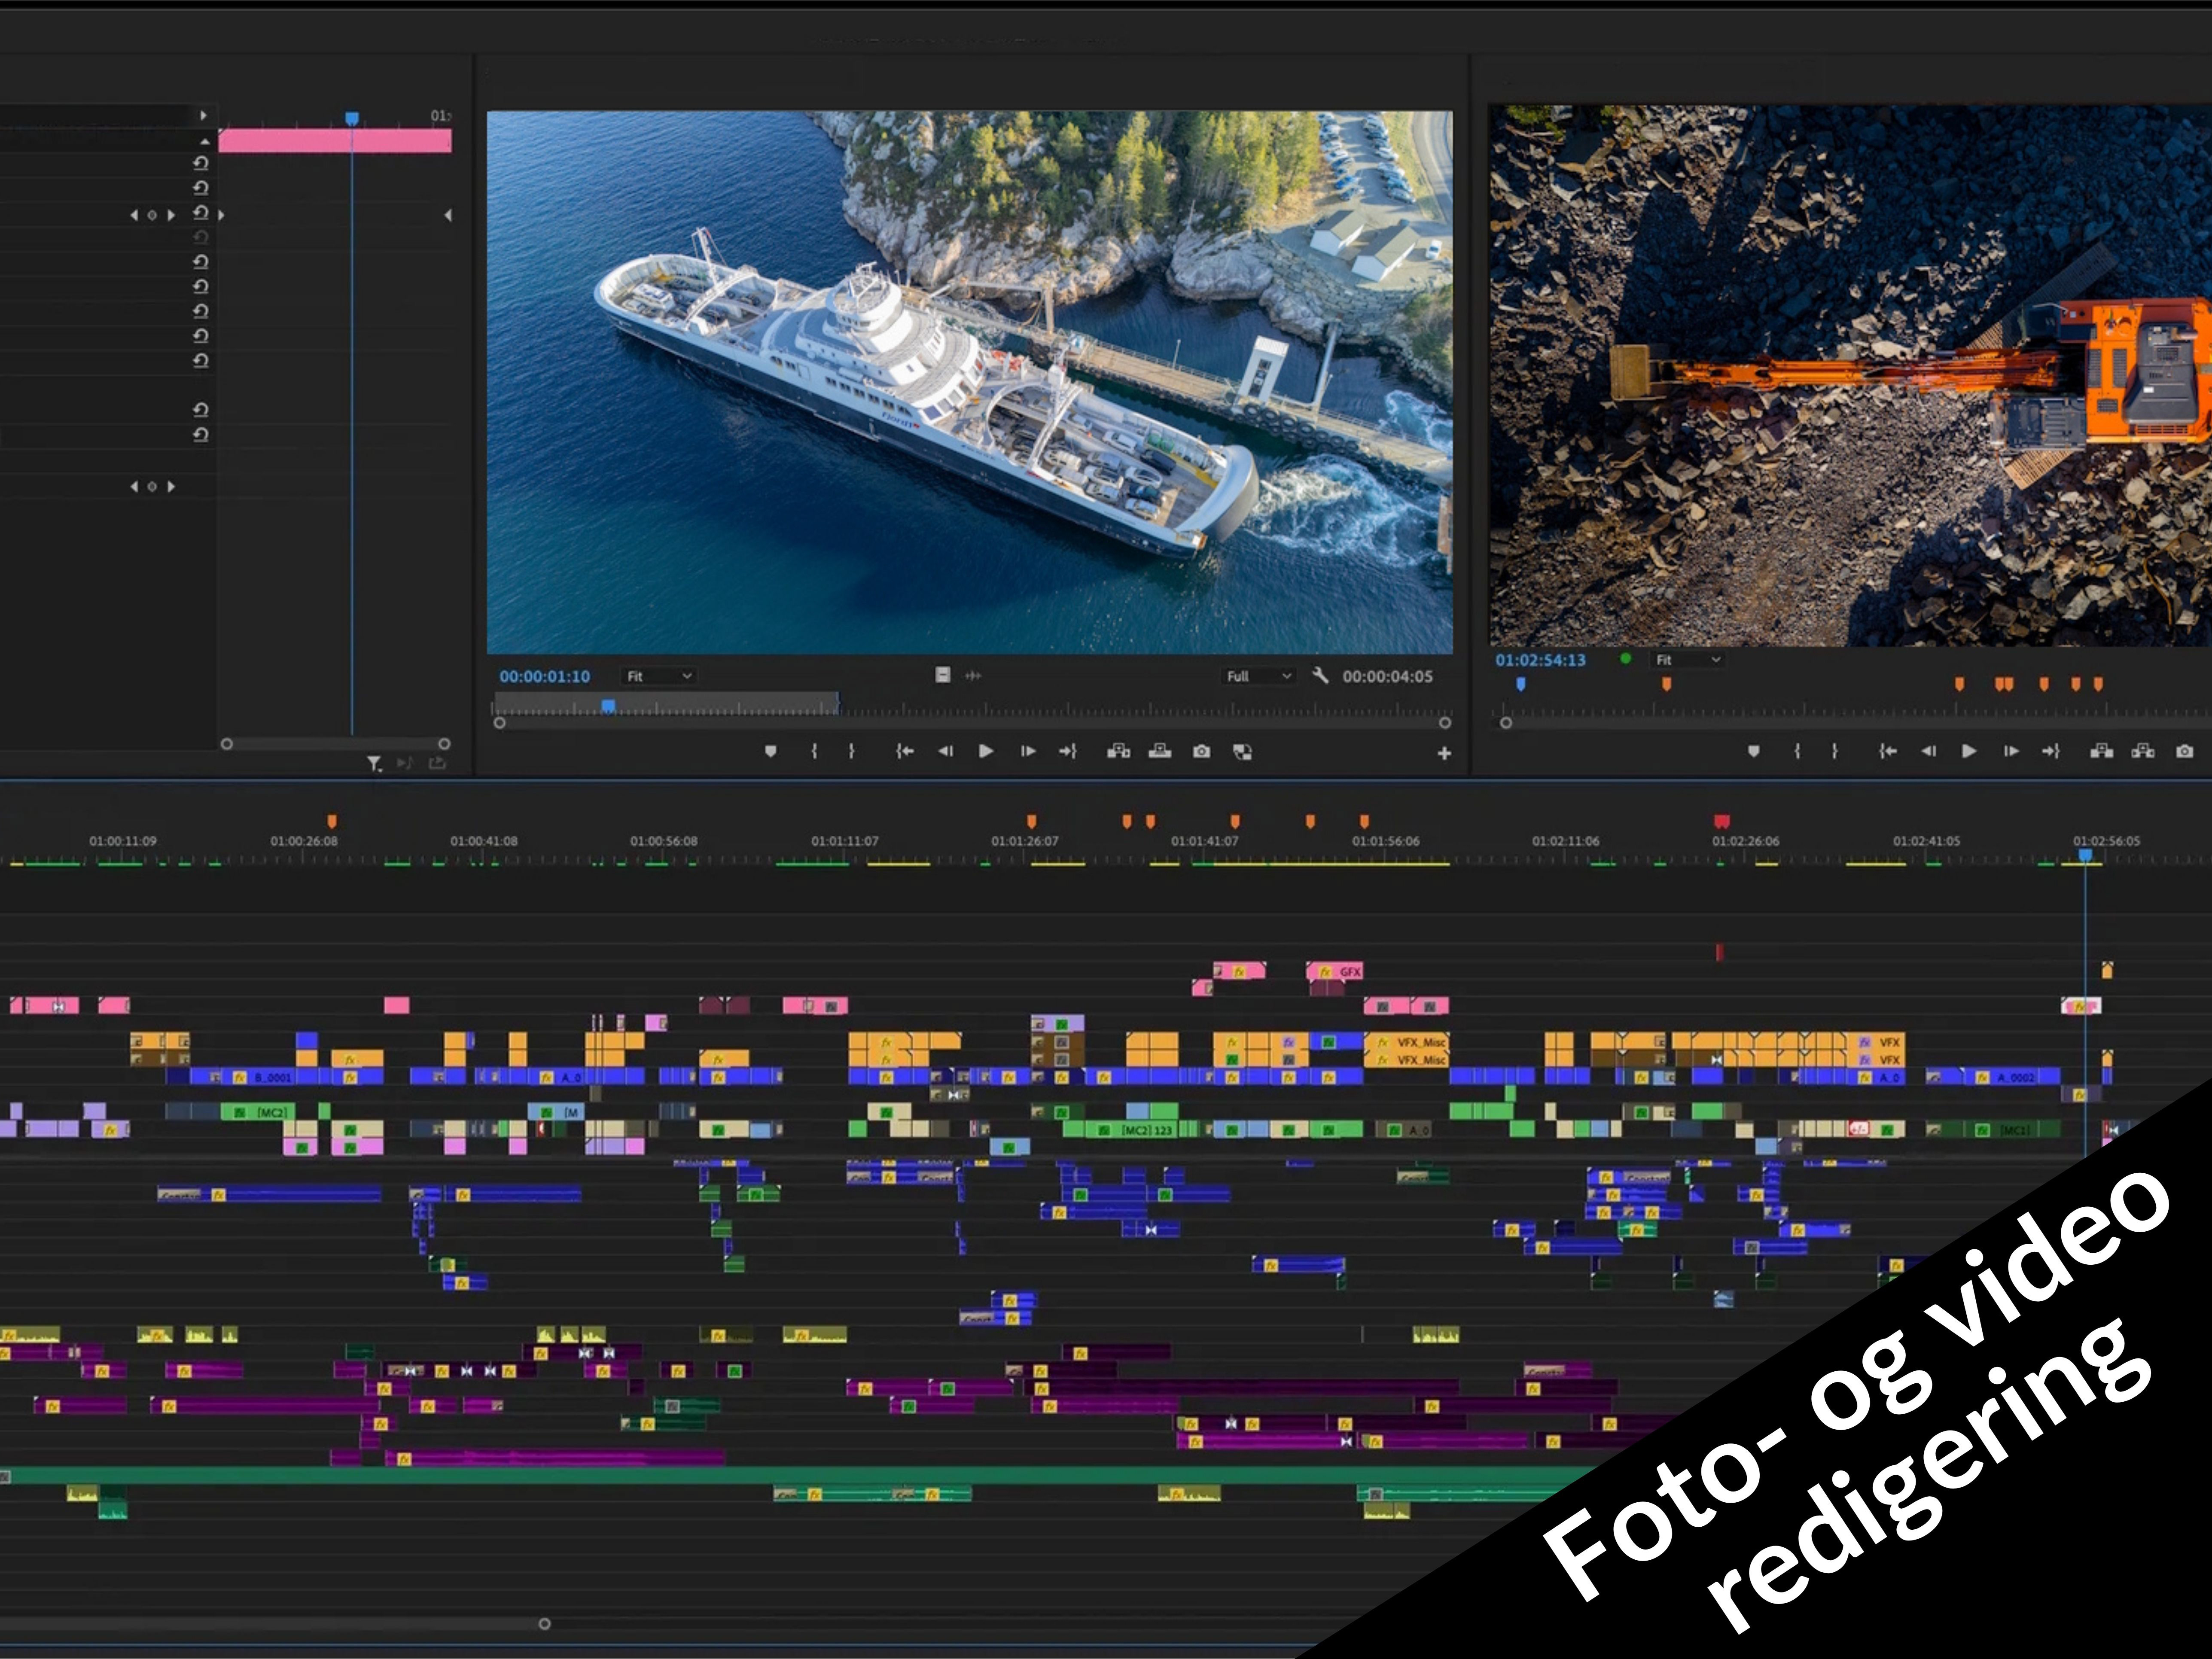Open the Full playback resolution dropdown
2212x1659 pixels.
coord(1259,676)
